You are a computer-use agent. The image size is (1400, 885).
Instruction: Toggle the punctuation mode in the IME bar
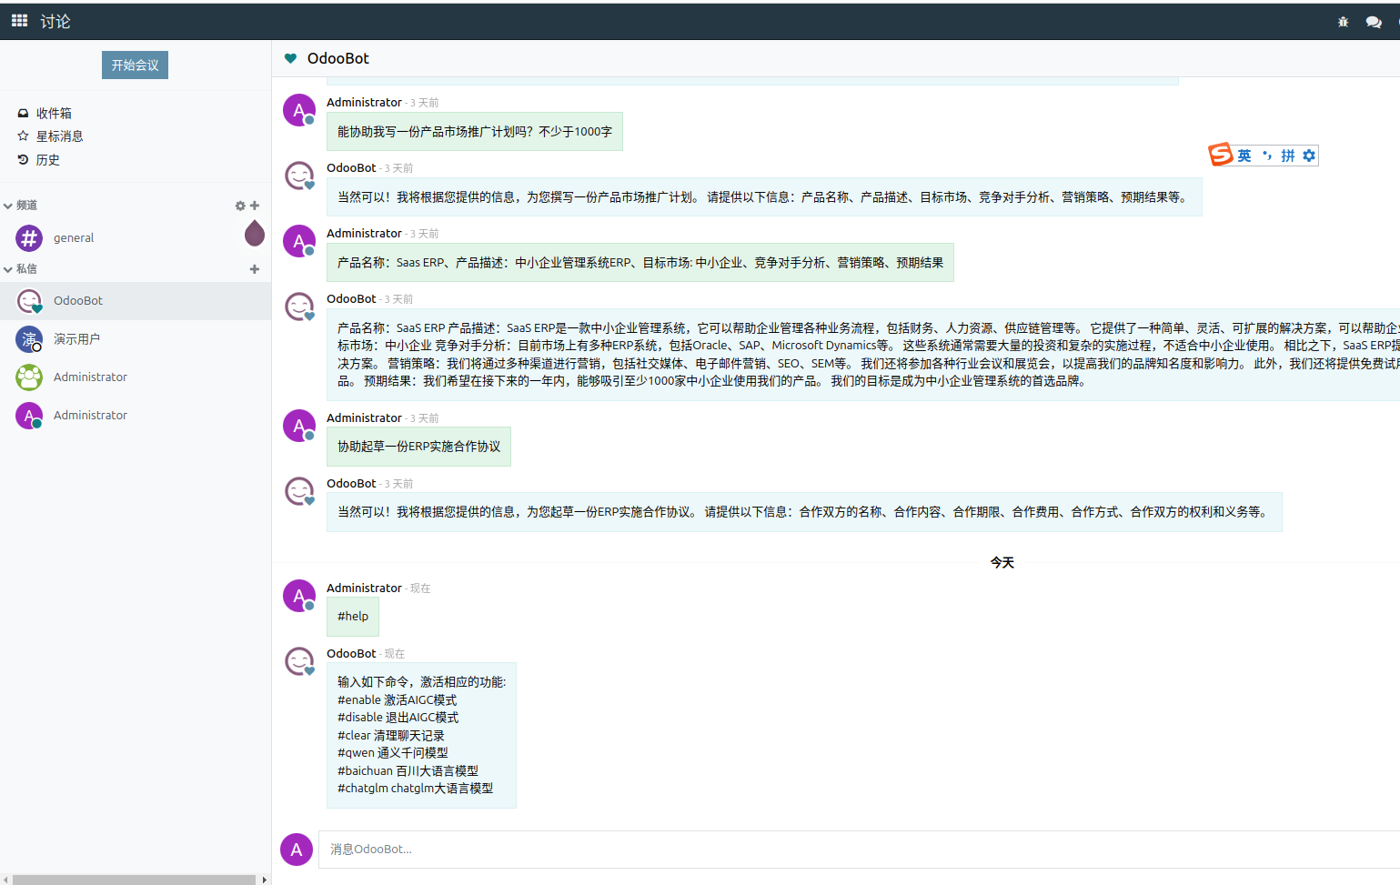click(x=1266, y=156)
